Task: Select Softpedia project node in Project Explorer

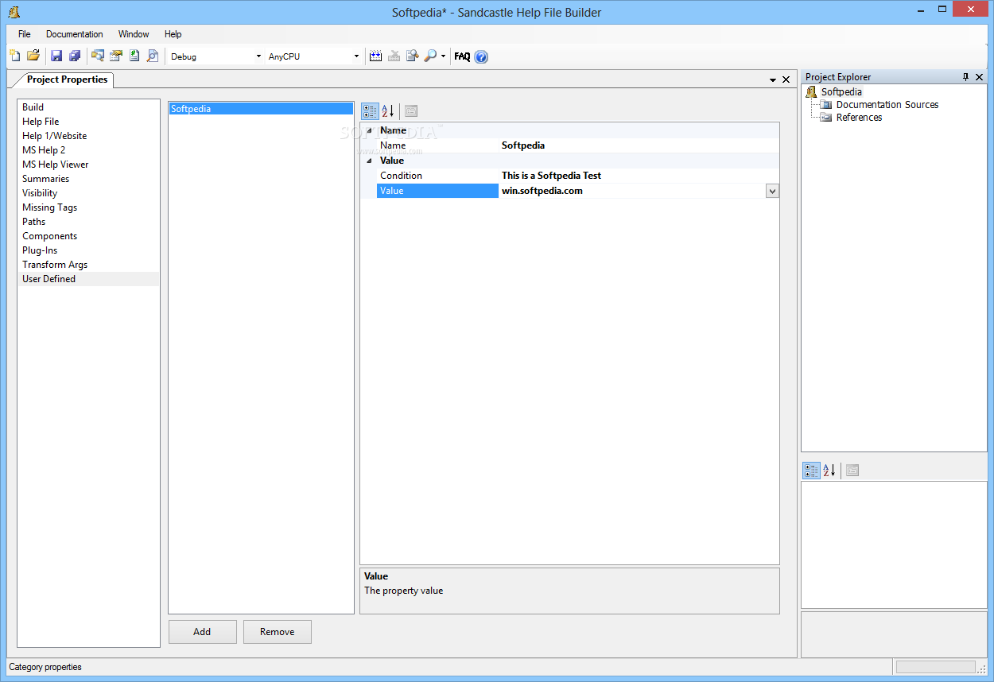Action: (841, 92)
